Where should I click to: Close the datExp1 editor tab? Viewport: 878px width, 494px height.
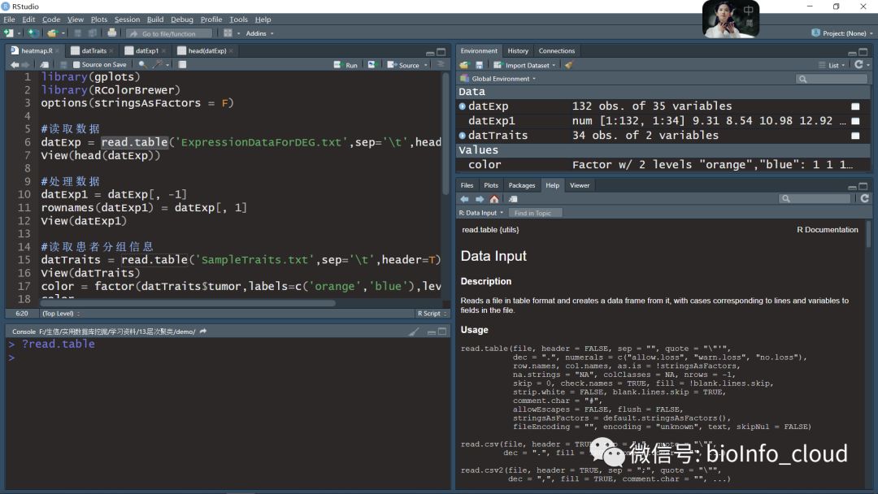[163, 51]
